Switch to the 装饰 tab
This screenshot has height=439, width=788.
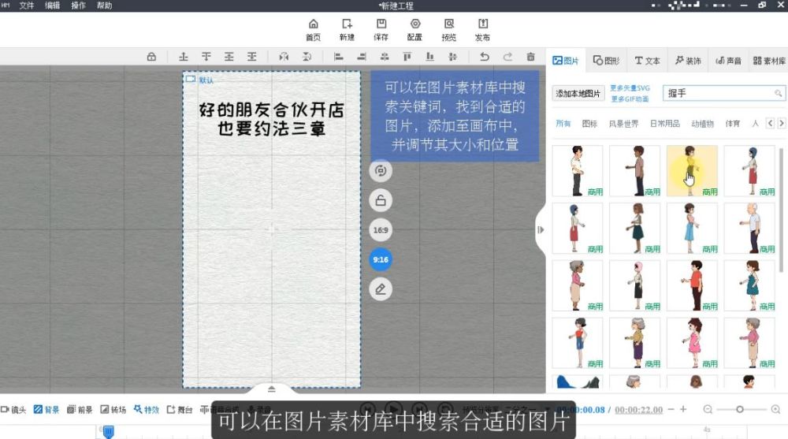[x=688, y=61]
